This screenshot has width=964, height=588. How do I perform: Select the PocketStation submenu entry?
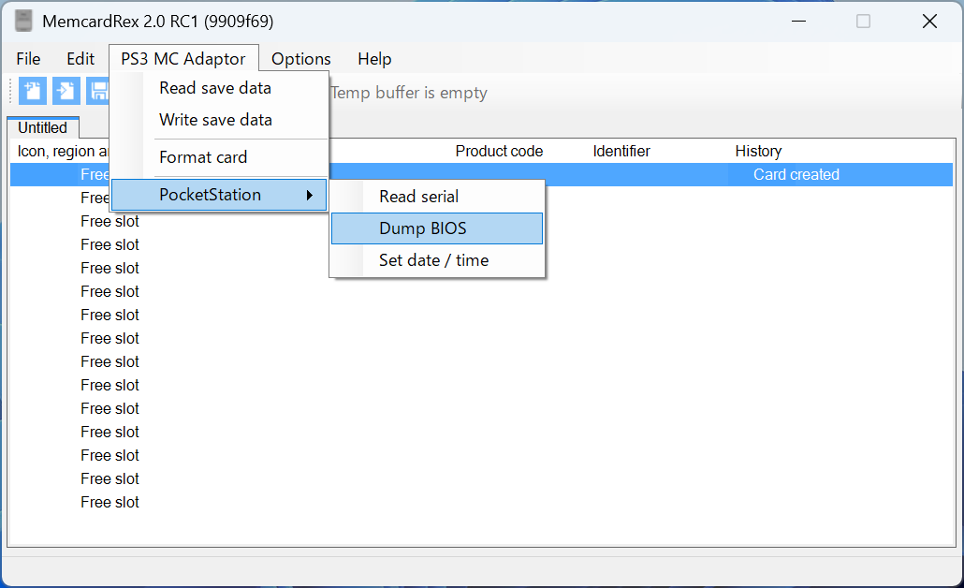click(x=219, y=195)
